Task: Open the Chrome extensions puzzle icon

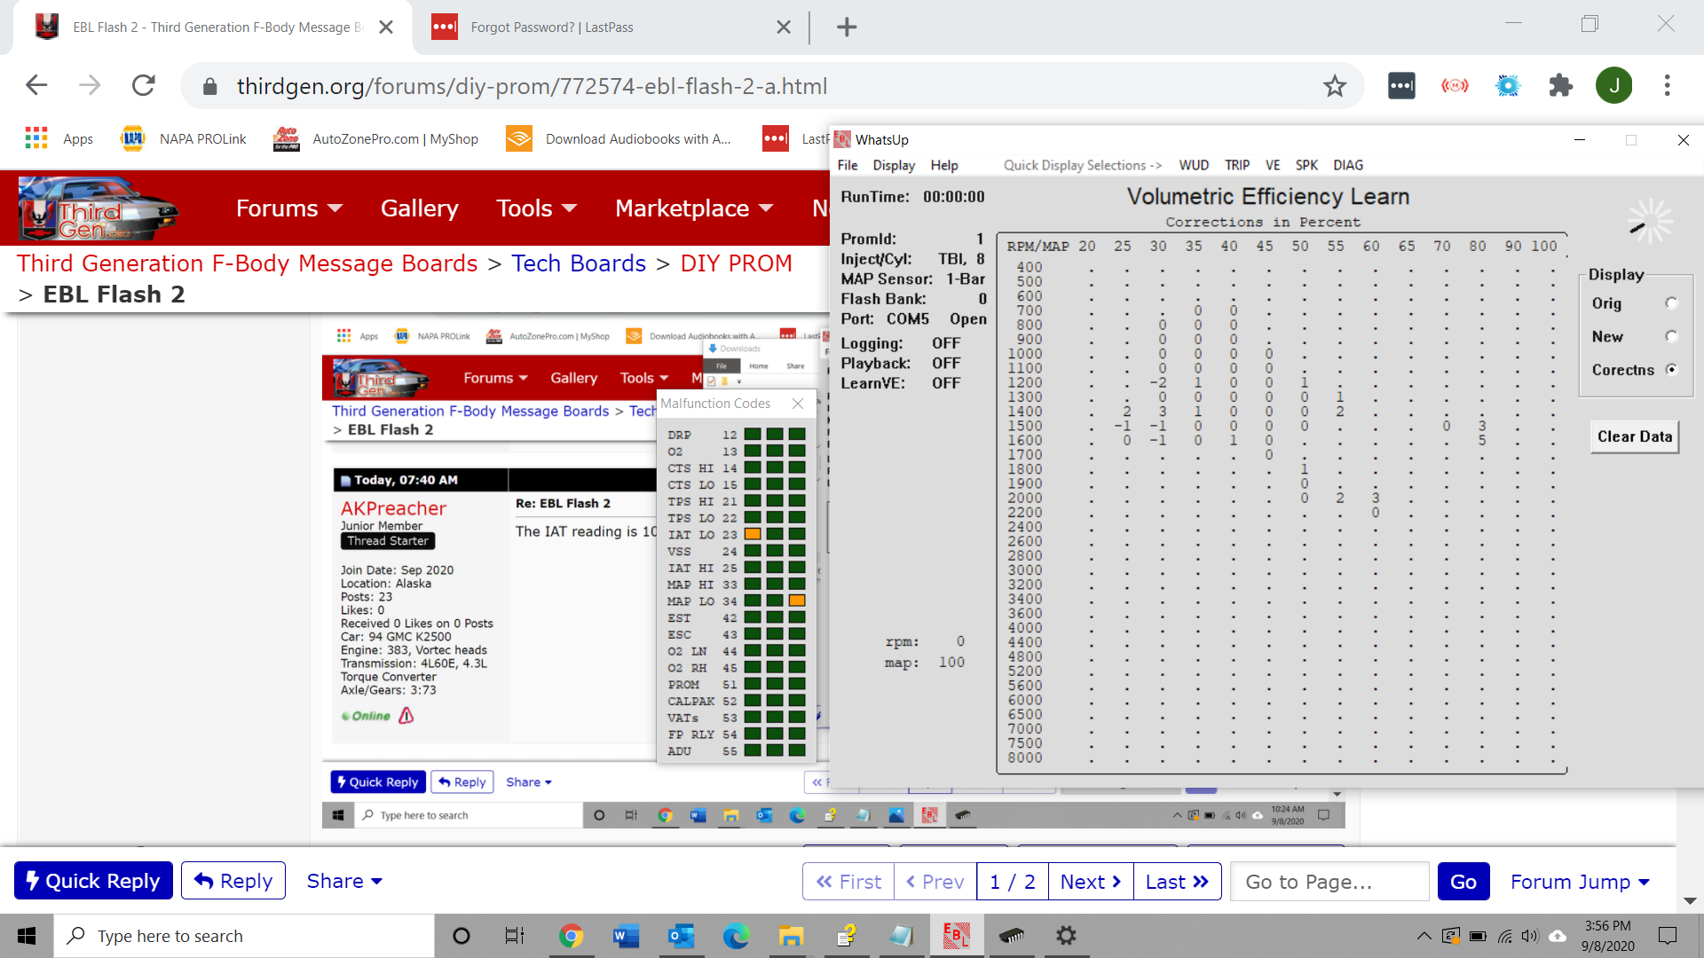Action: [1560, 86]
